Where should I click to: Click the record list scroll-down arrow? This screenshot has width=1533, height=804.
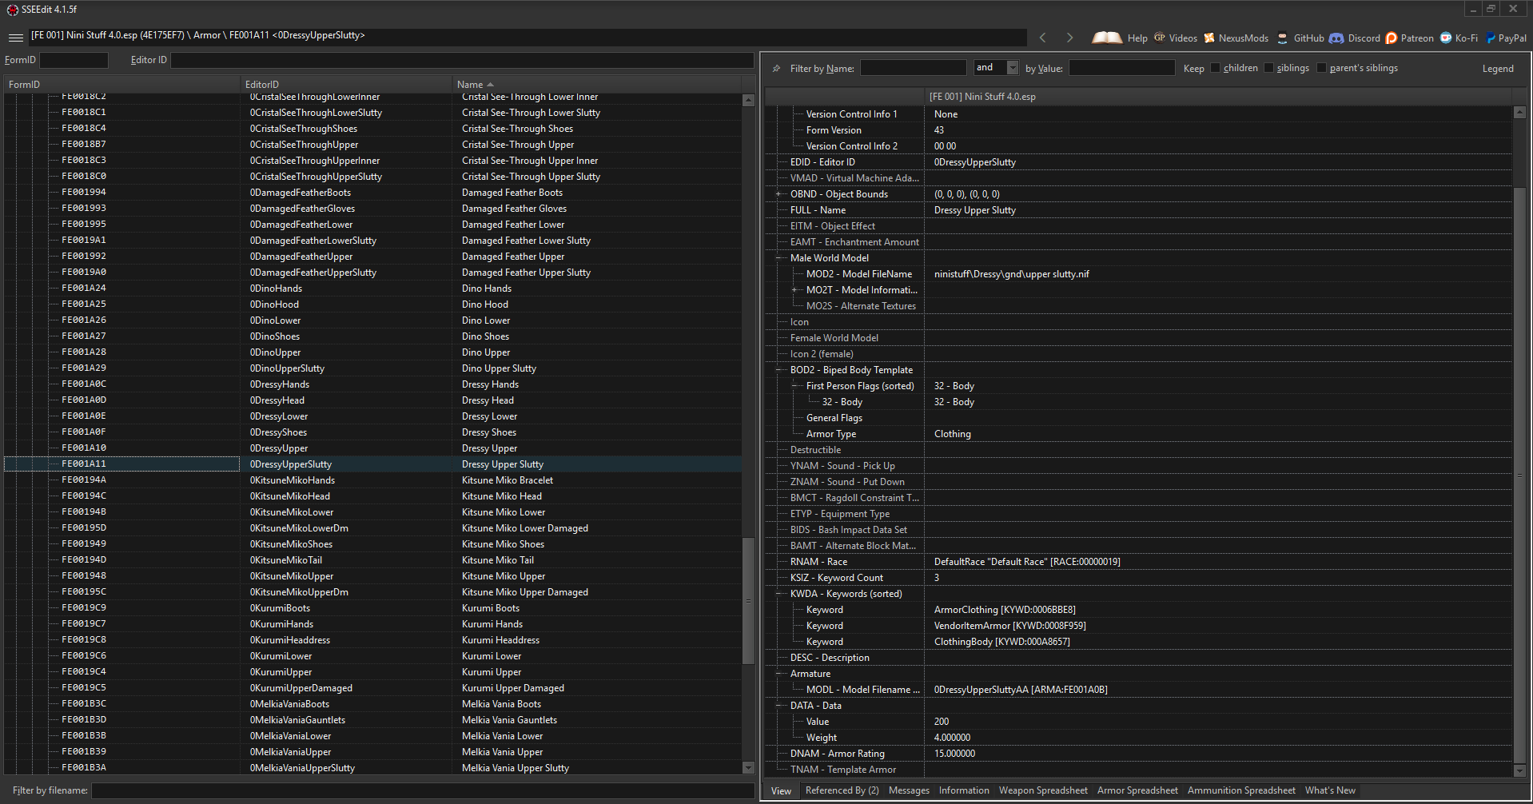tap(748, 768)
